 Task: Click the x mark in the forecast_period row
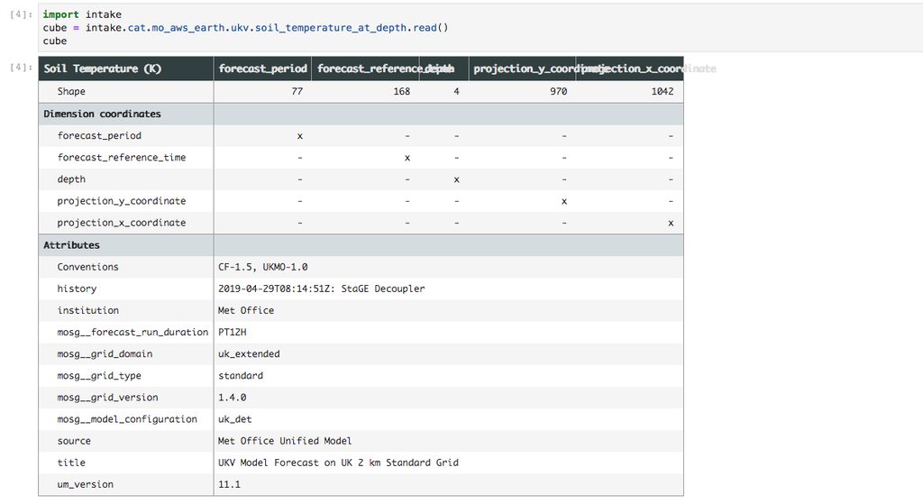(x=299, y=136)
